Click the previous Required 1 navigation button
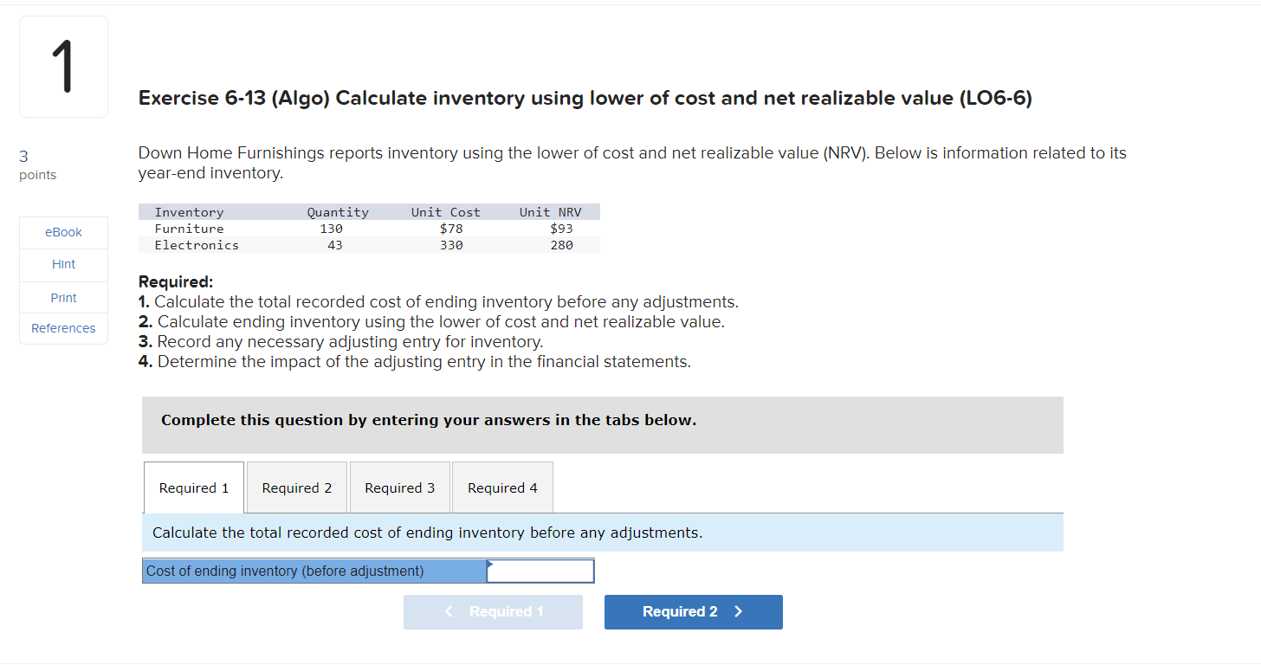The height and width of the screenshot is (665, 1261). pos(493,612)
